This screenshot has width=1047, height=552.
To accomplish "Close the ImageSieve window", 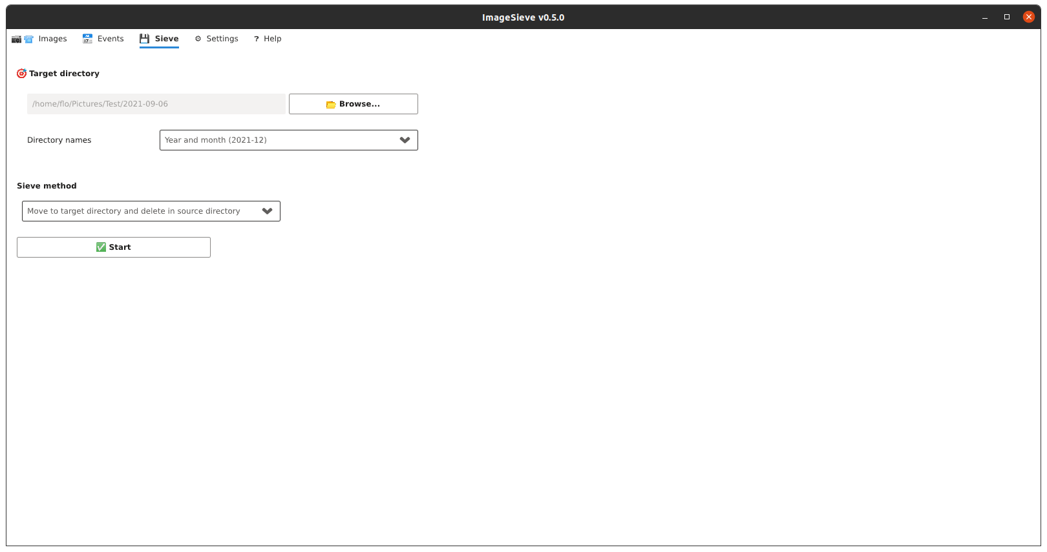I will pos(1029,17).
